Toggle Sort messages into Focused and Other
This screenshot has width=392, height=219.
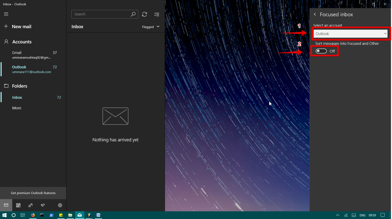coord(321,51)
